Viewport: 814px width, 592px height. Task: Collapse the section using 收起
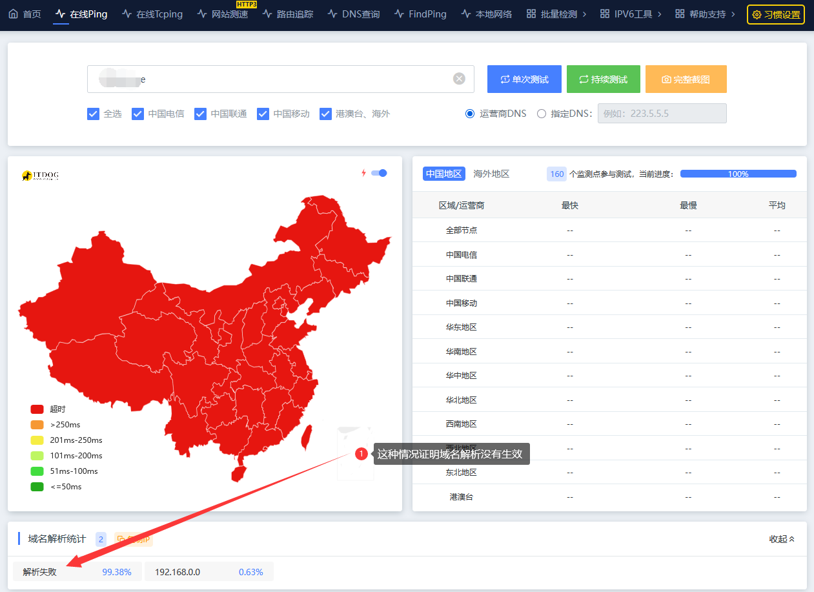coord(782,539)
